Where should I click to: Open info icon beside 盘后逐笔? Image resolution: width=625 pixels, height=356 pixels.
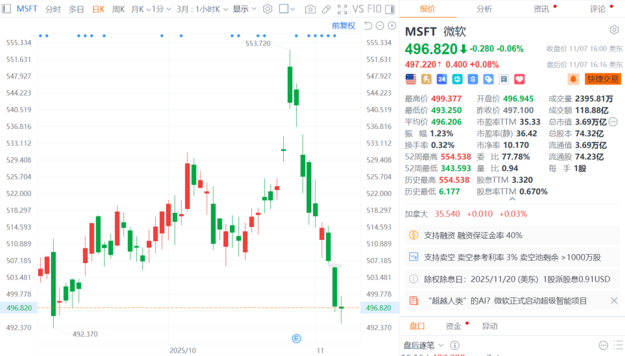(x=454, y=345)
